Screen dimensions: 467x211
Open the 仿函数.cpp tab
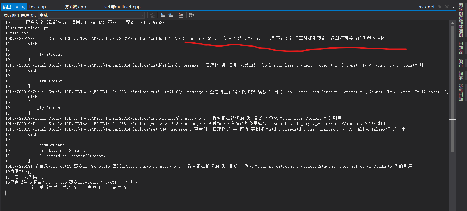[75, 7]
